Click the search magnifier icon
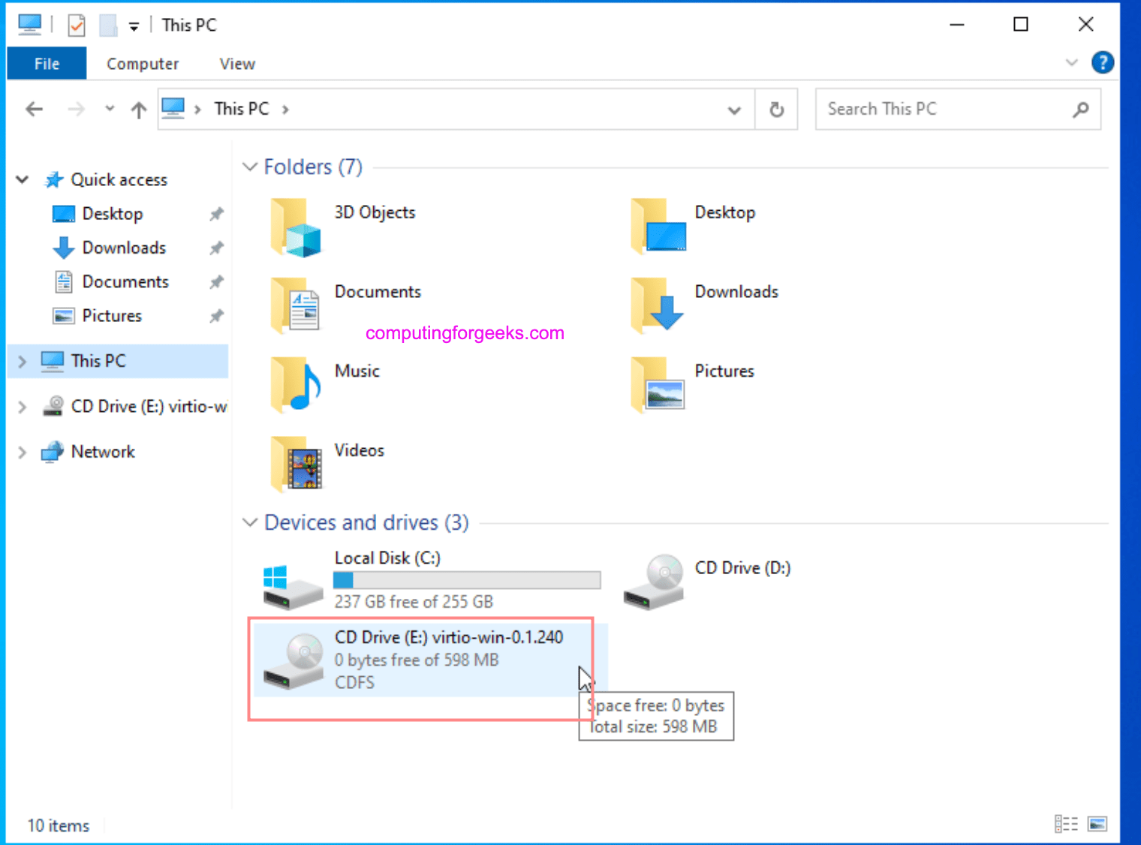The height and width of the screenshot is (845, 1141). click(1081, 109)
